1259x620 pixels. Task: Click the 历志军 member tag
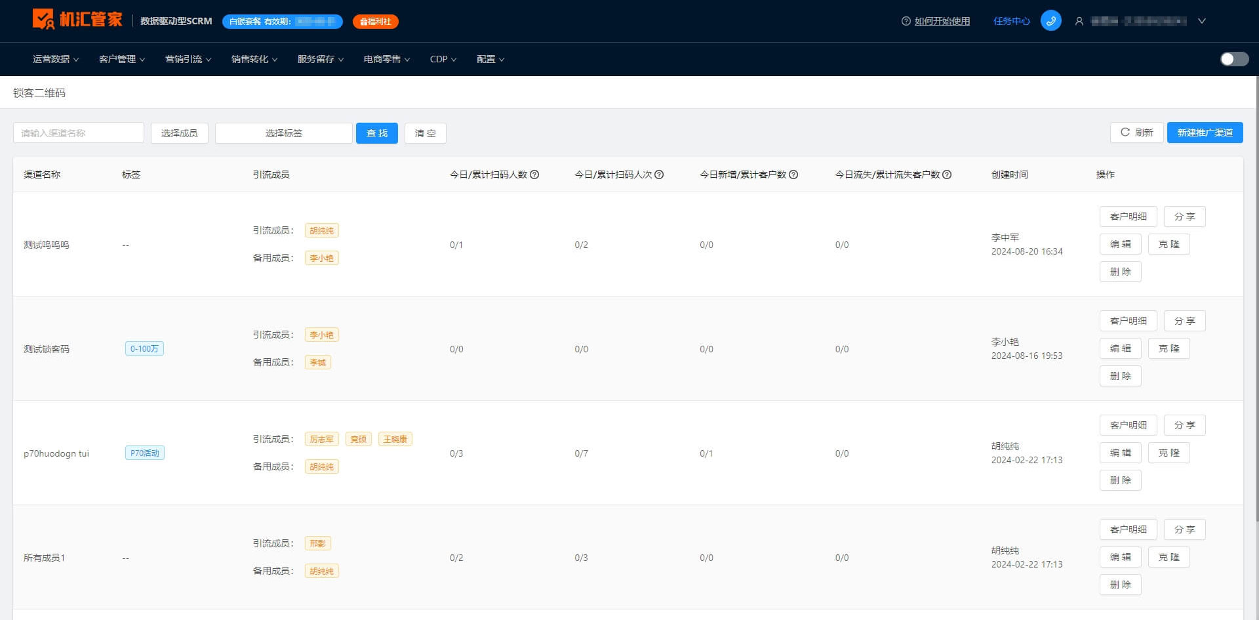[322, 439]
